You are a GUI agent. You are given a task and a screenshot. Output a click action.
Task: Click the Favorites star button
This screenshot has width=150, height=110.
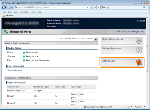[x=8, y=16]
